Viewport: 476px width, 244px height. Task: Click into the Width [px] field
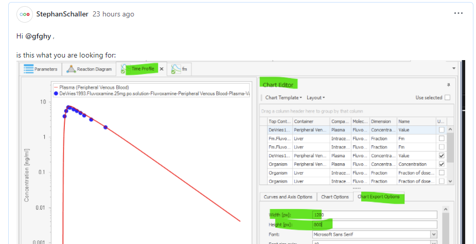(x=375, y=215)
